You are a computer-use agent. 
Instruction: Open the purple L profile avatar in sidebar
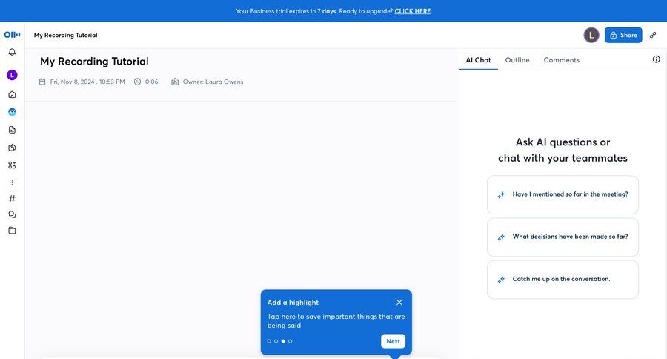12,75
